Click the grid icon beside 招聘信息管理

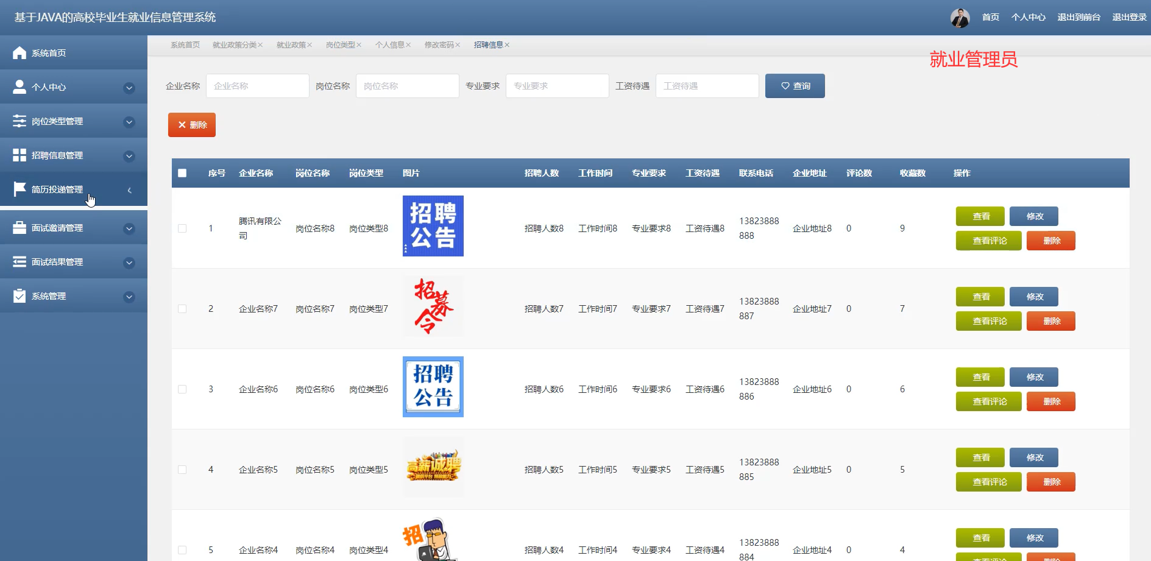point(19,155)
